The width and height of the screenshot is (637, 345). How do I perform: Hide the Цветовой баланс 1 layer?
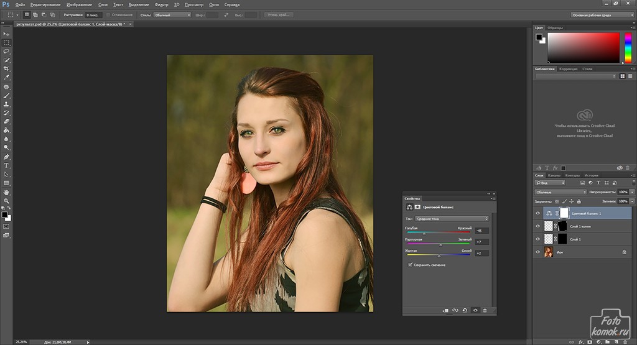(x=538, y=213)
